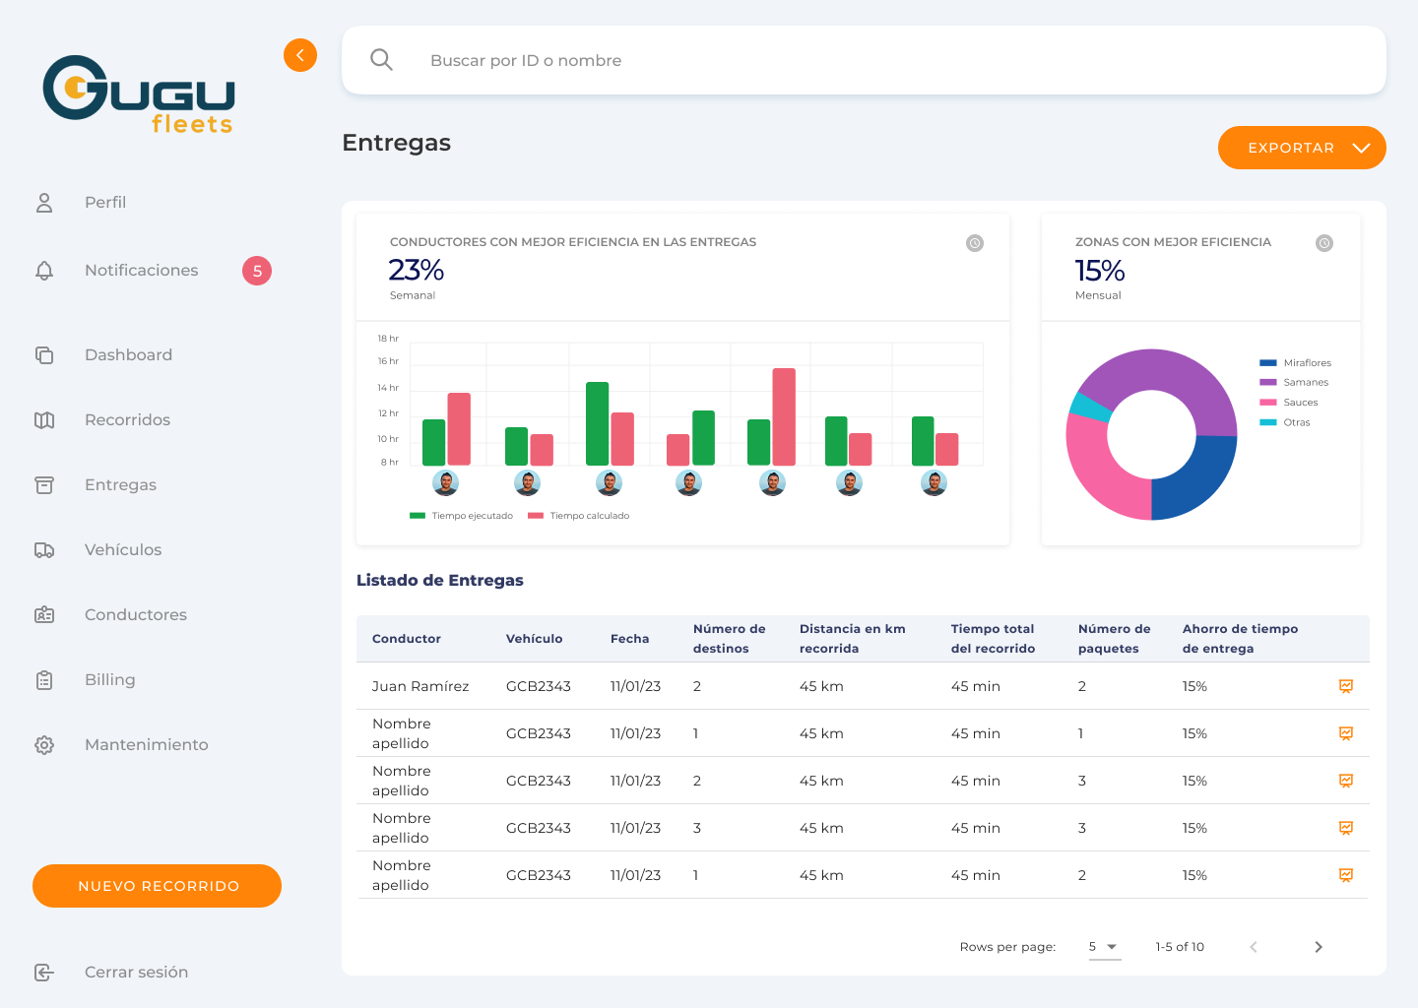Toggle the Miraflores legend color swatch
Image resolution: width=1418 pixels, height=1008 pixels.
click(x=1268, y=363)
